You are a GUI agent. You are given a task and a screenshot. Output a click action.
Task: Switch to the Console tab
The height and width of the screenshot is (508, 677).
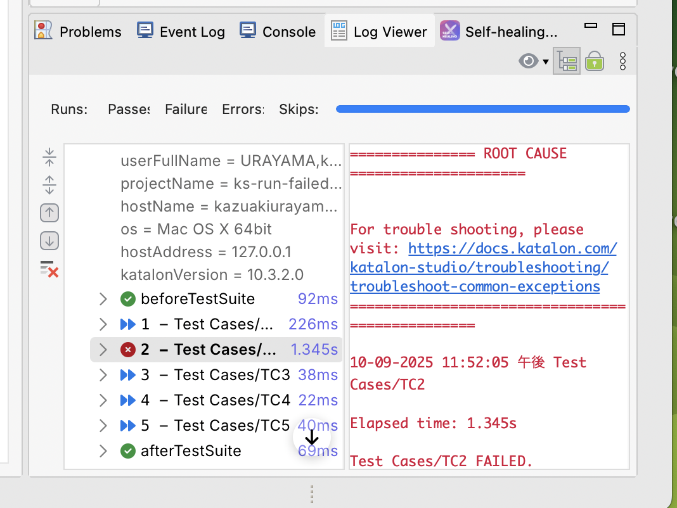278,32
